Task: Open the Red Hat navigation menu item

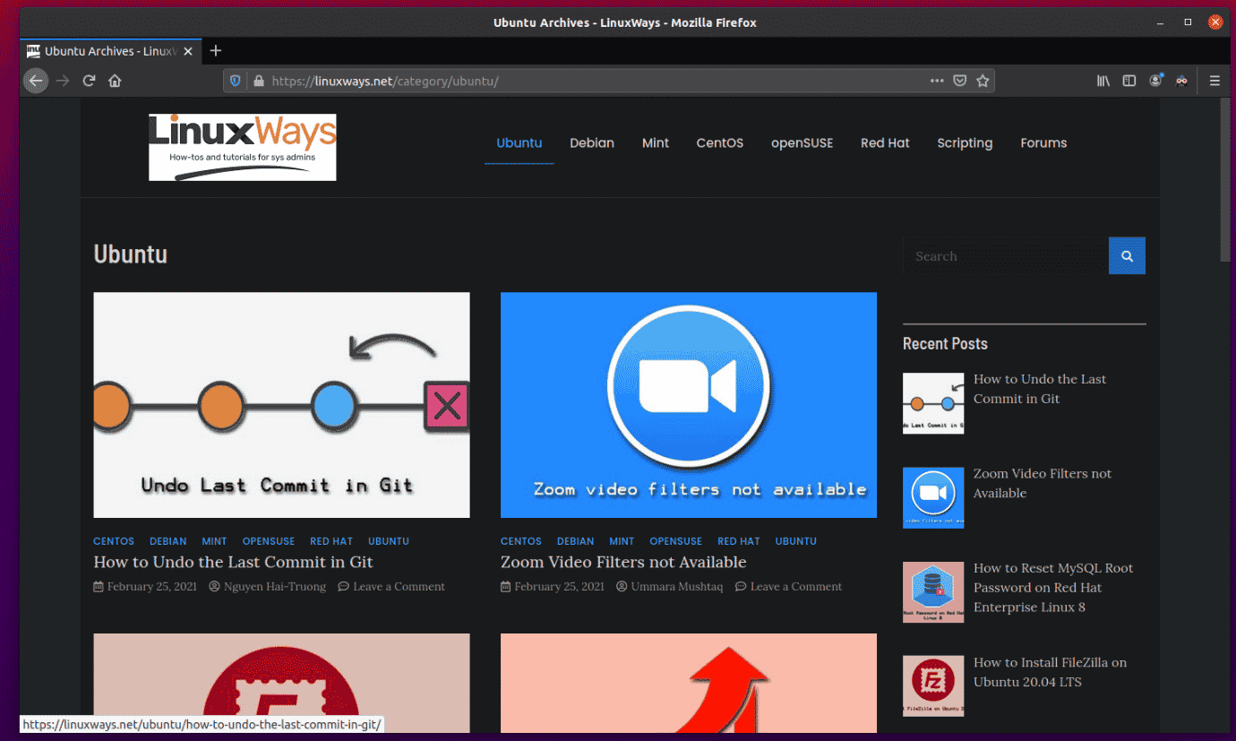Action: (885, 142)
